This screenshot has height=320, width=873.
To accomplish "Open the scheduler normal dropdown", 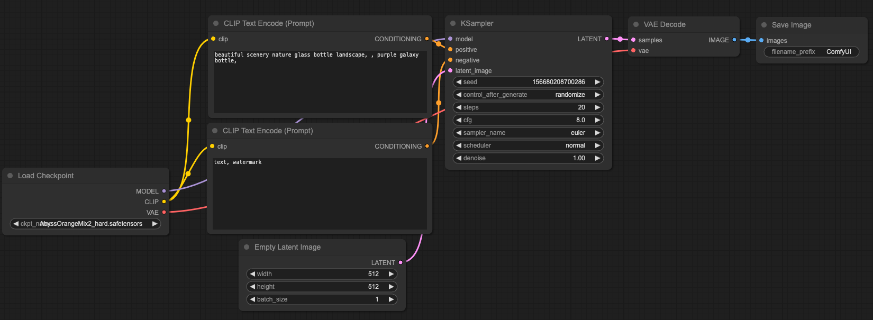I will [x=528, y=145].
